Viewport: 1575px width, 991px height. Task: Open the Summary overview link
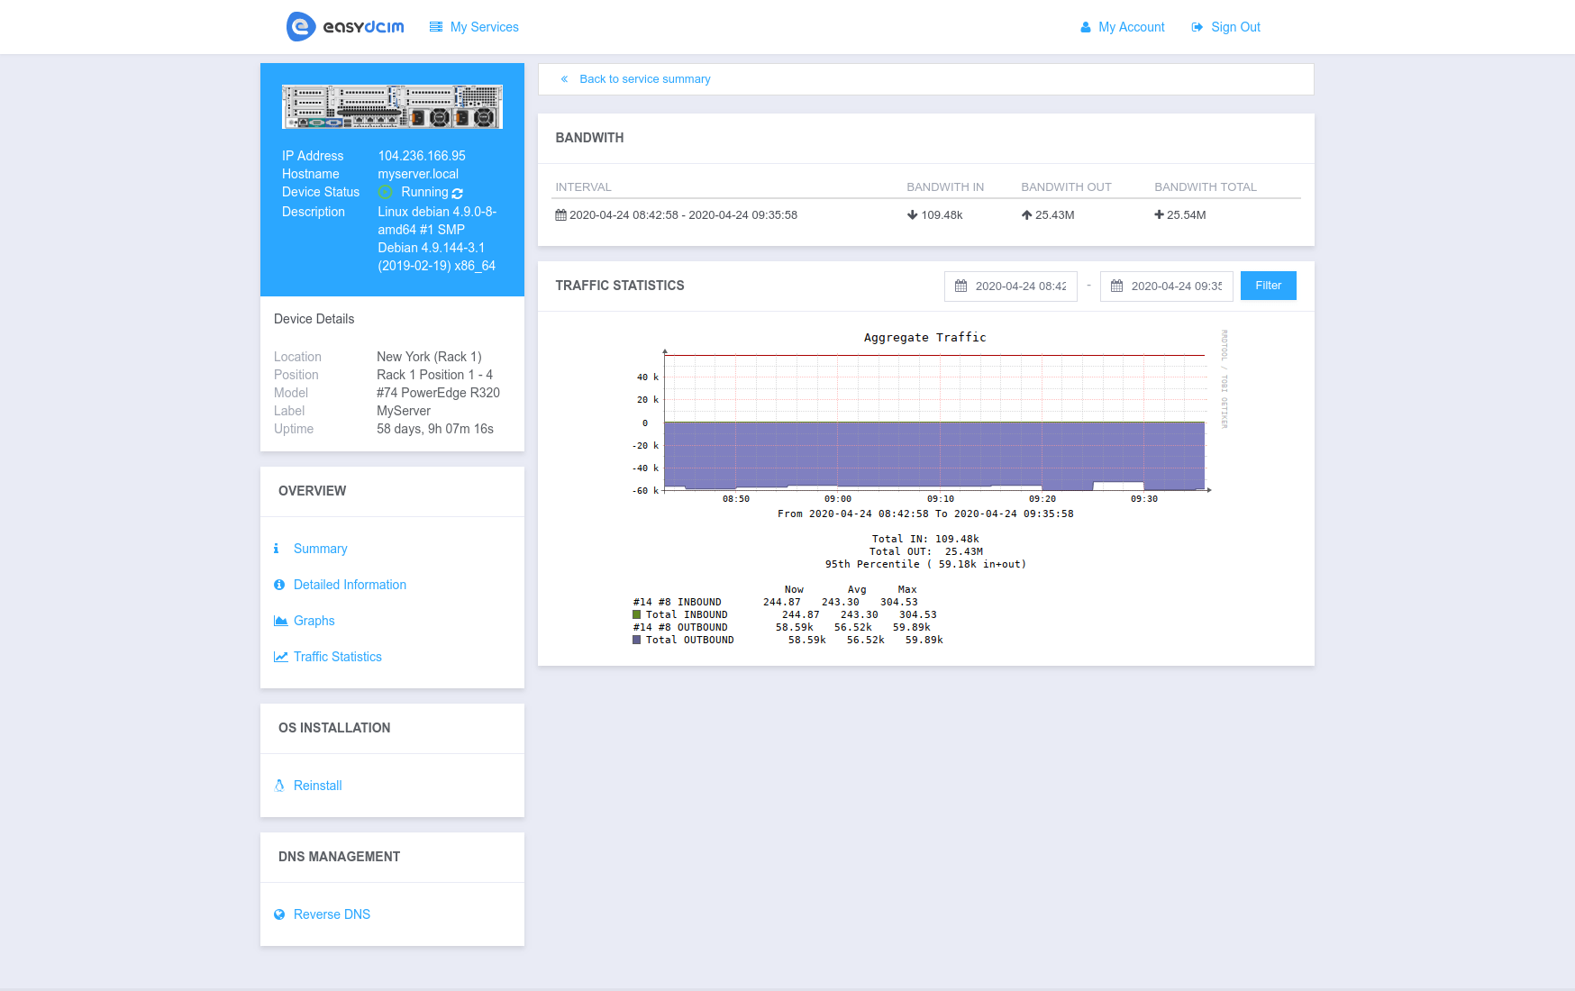[x=320, y=549]
